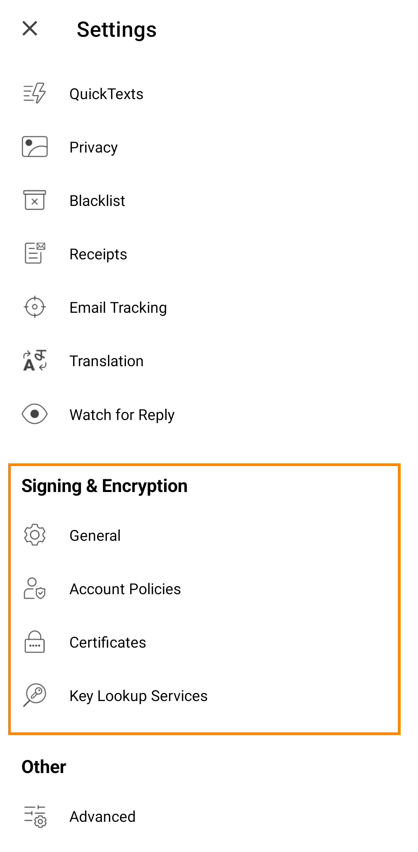Tap the Privacy image icon
Image resolution: width=418 pixels, height=852 pixels.
tap(34, 147)
